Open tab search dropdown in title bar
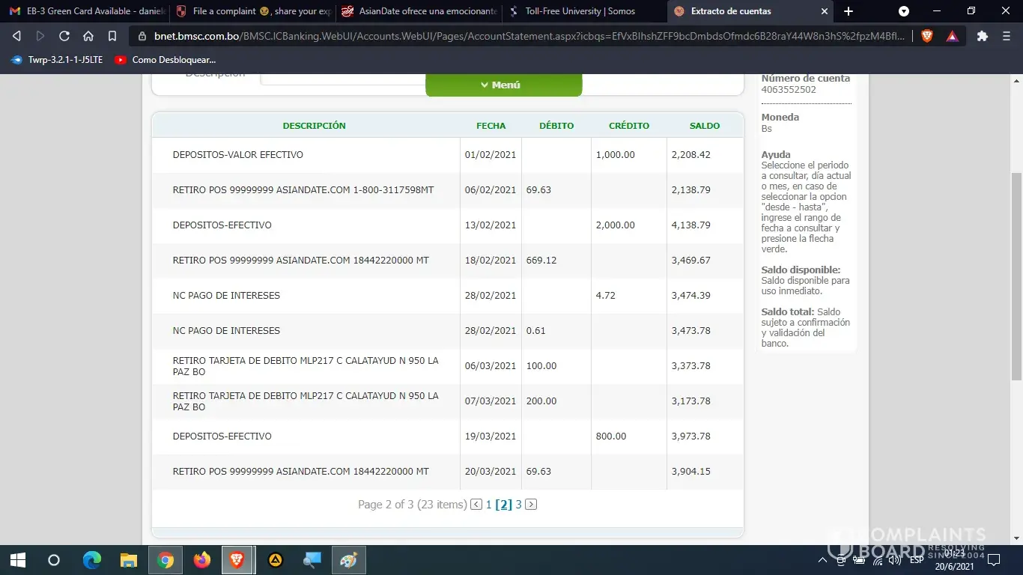Image resolution: width=1023 pixels, height=575 pixels. pyautogui.click(x=904, y=11)
